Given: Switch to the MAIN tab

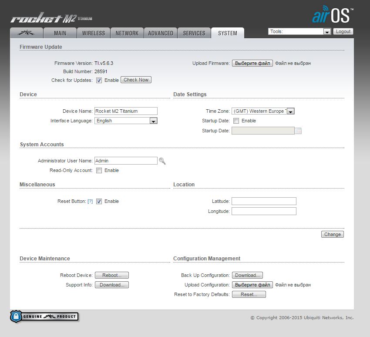Looking at the screenshot, I should coord(60,33).
